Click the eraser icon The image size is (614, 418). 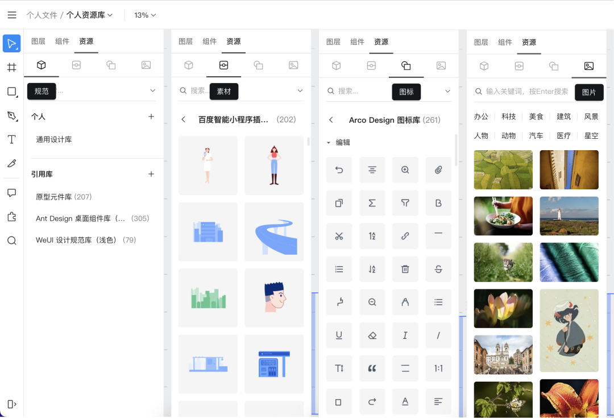point(372,336)
